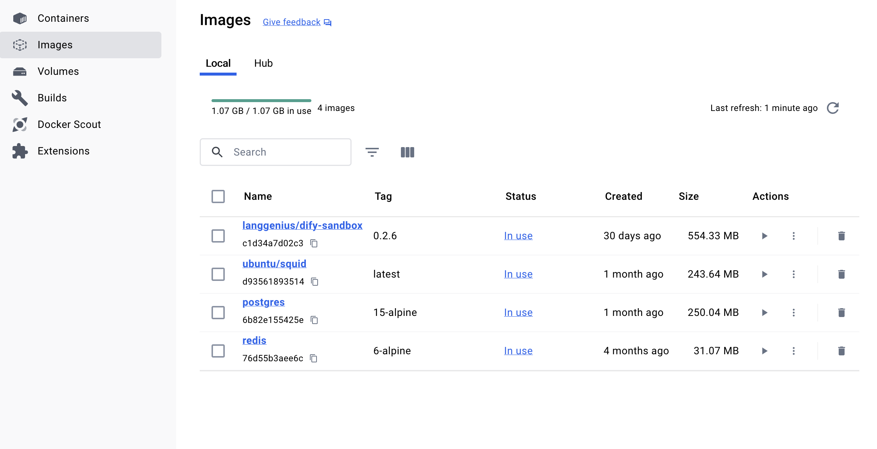Image resolution: width=877 pixels, height=449 pixels.
Task: Tick the select-all images checkbox
Action: [x=218, y=196]
